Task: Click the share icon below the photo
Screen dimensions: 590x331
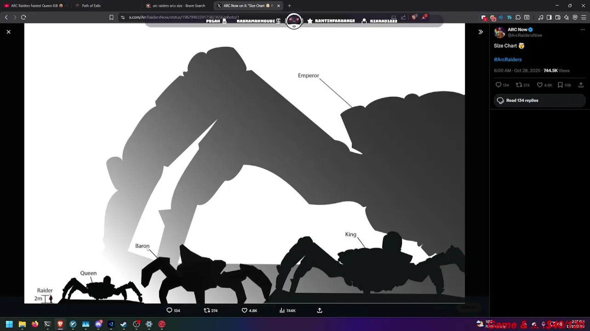Action: [320, 310]
